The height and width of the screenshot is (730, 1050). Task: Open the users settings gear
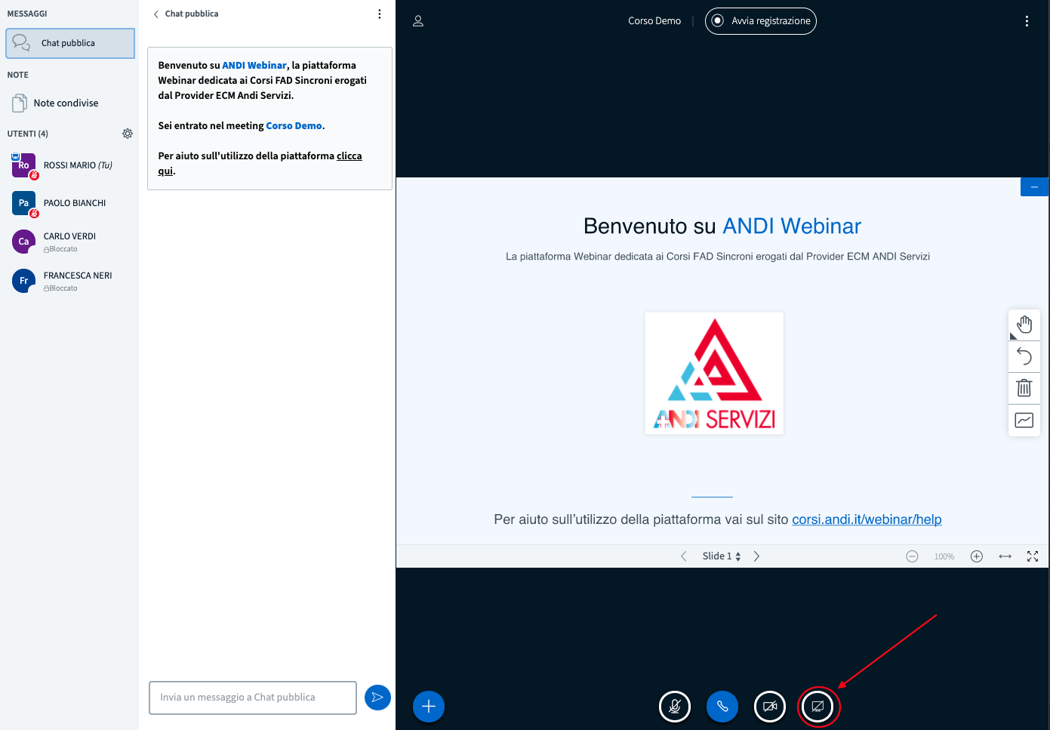coord(128,134)
